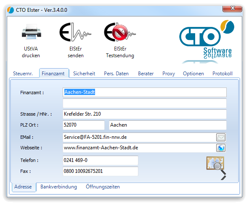Switch to the Bankverbindung sub-tab
Screen dimensions: 249x204
coord(58,187)
